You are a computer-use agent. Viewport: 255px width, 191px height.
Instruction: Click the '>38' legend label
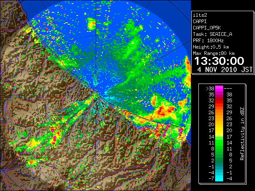(x=210, y=88)
